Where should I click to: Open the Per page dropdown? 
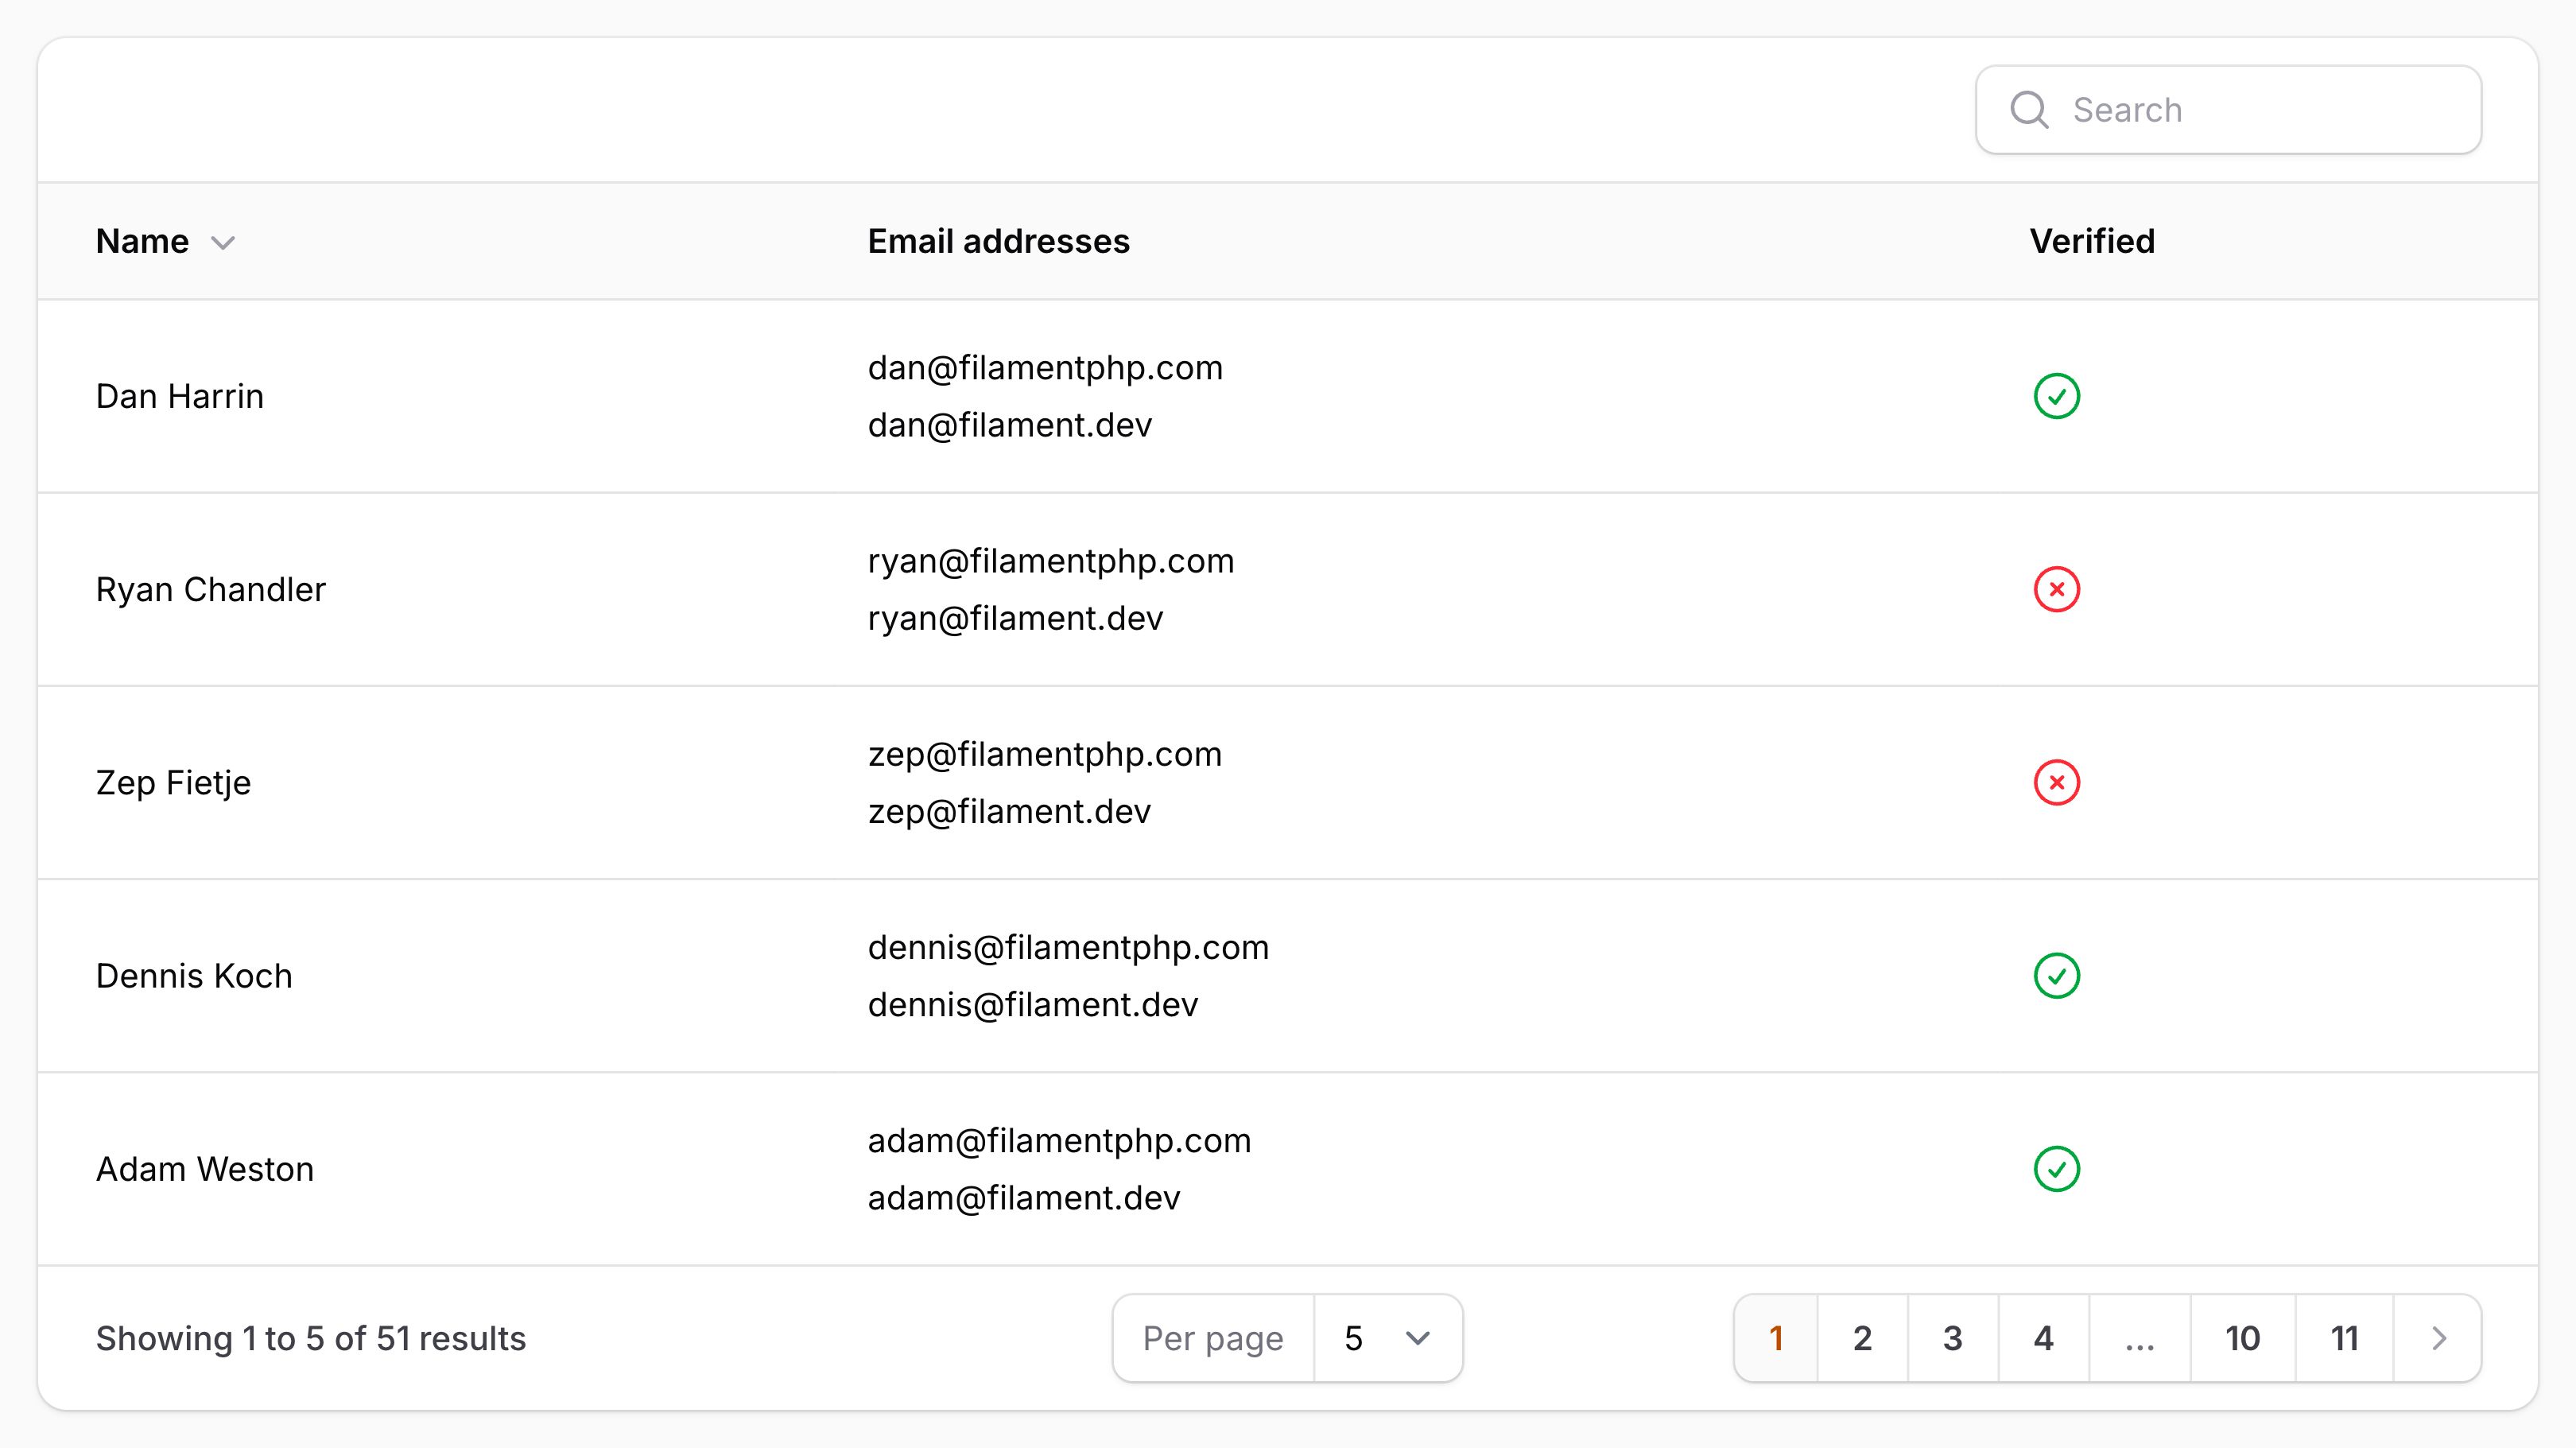coord(1388,1338)
